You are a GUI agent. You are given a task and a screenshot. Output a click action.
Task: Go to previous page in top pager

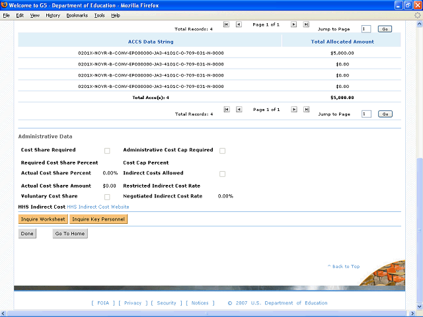[239, 24]
